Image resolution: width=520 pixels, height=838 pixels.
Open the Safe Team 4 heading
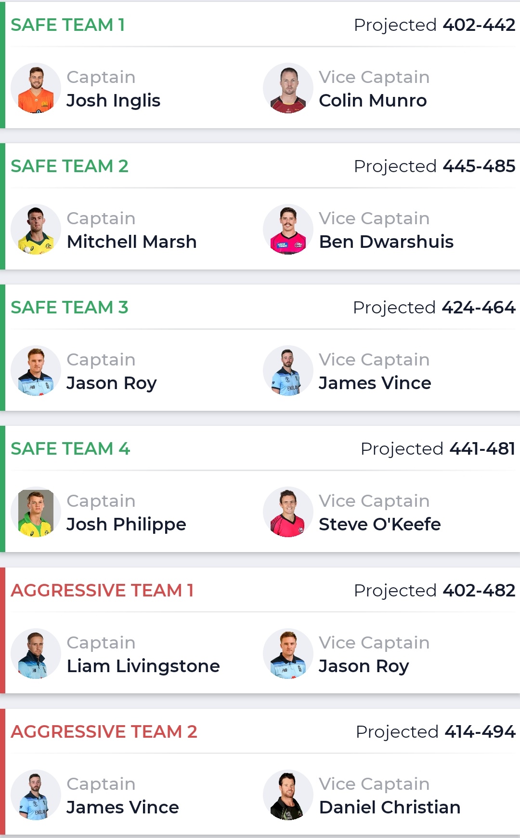click(70, 448)
